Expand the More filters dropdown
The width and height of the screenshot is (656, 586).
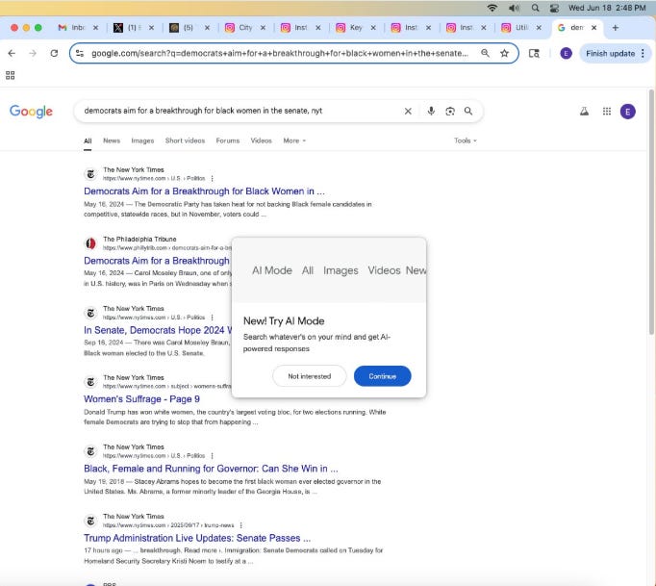pyautogui.click(x=294, y=140)
